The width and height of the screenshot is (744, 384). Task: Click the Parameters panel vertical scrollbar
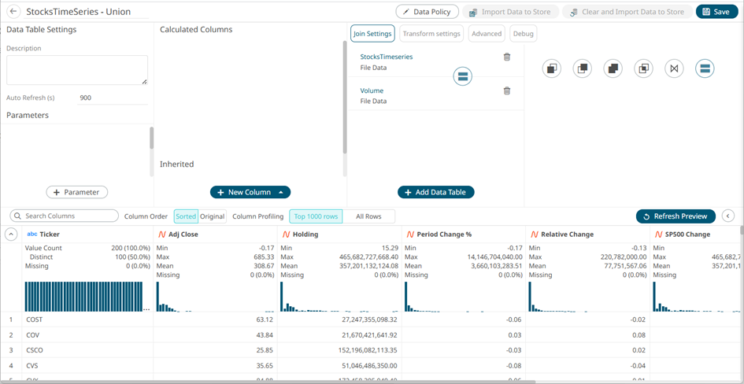click(151, 138)
